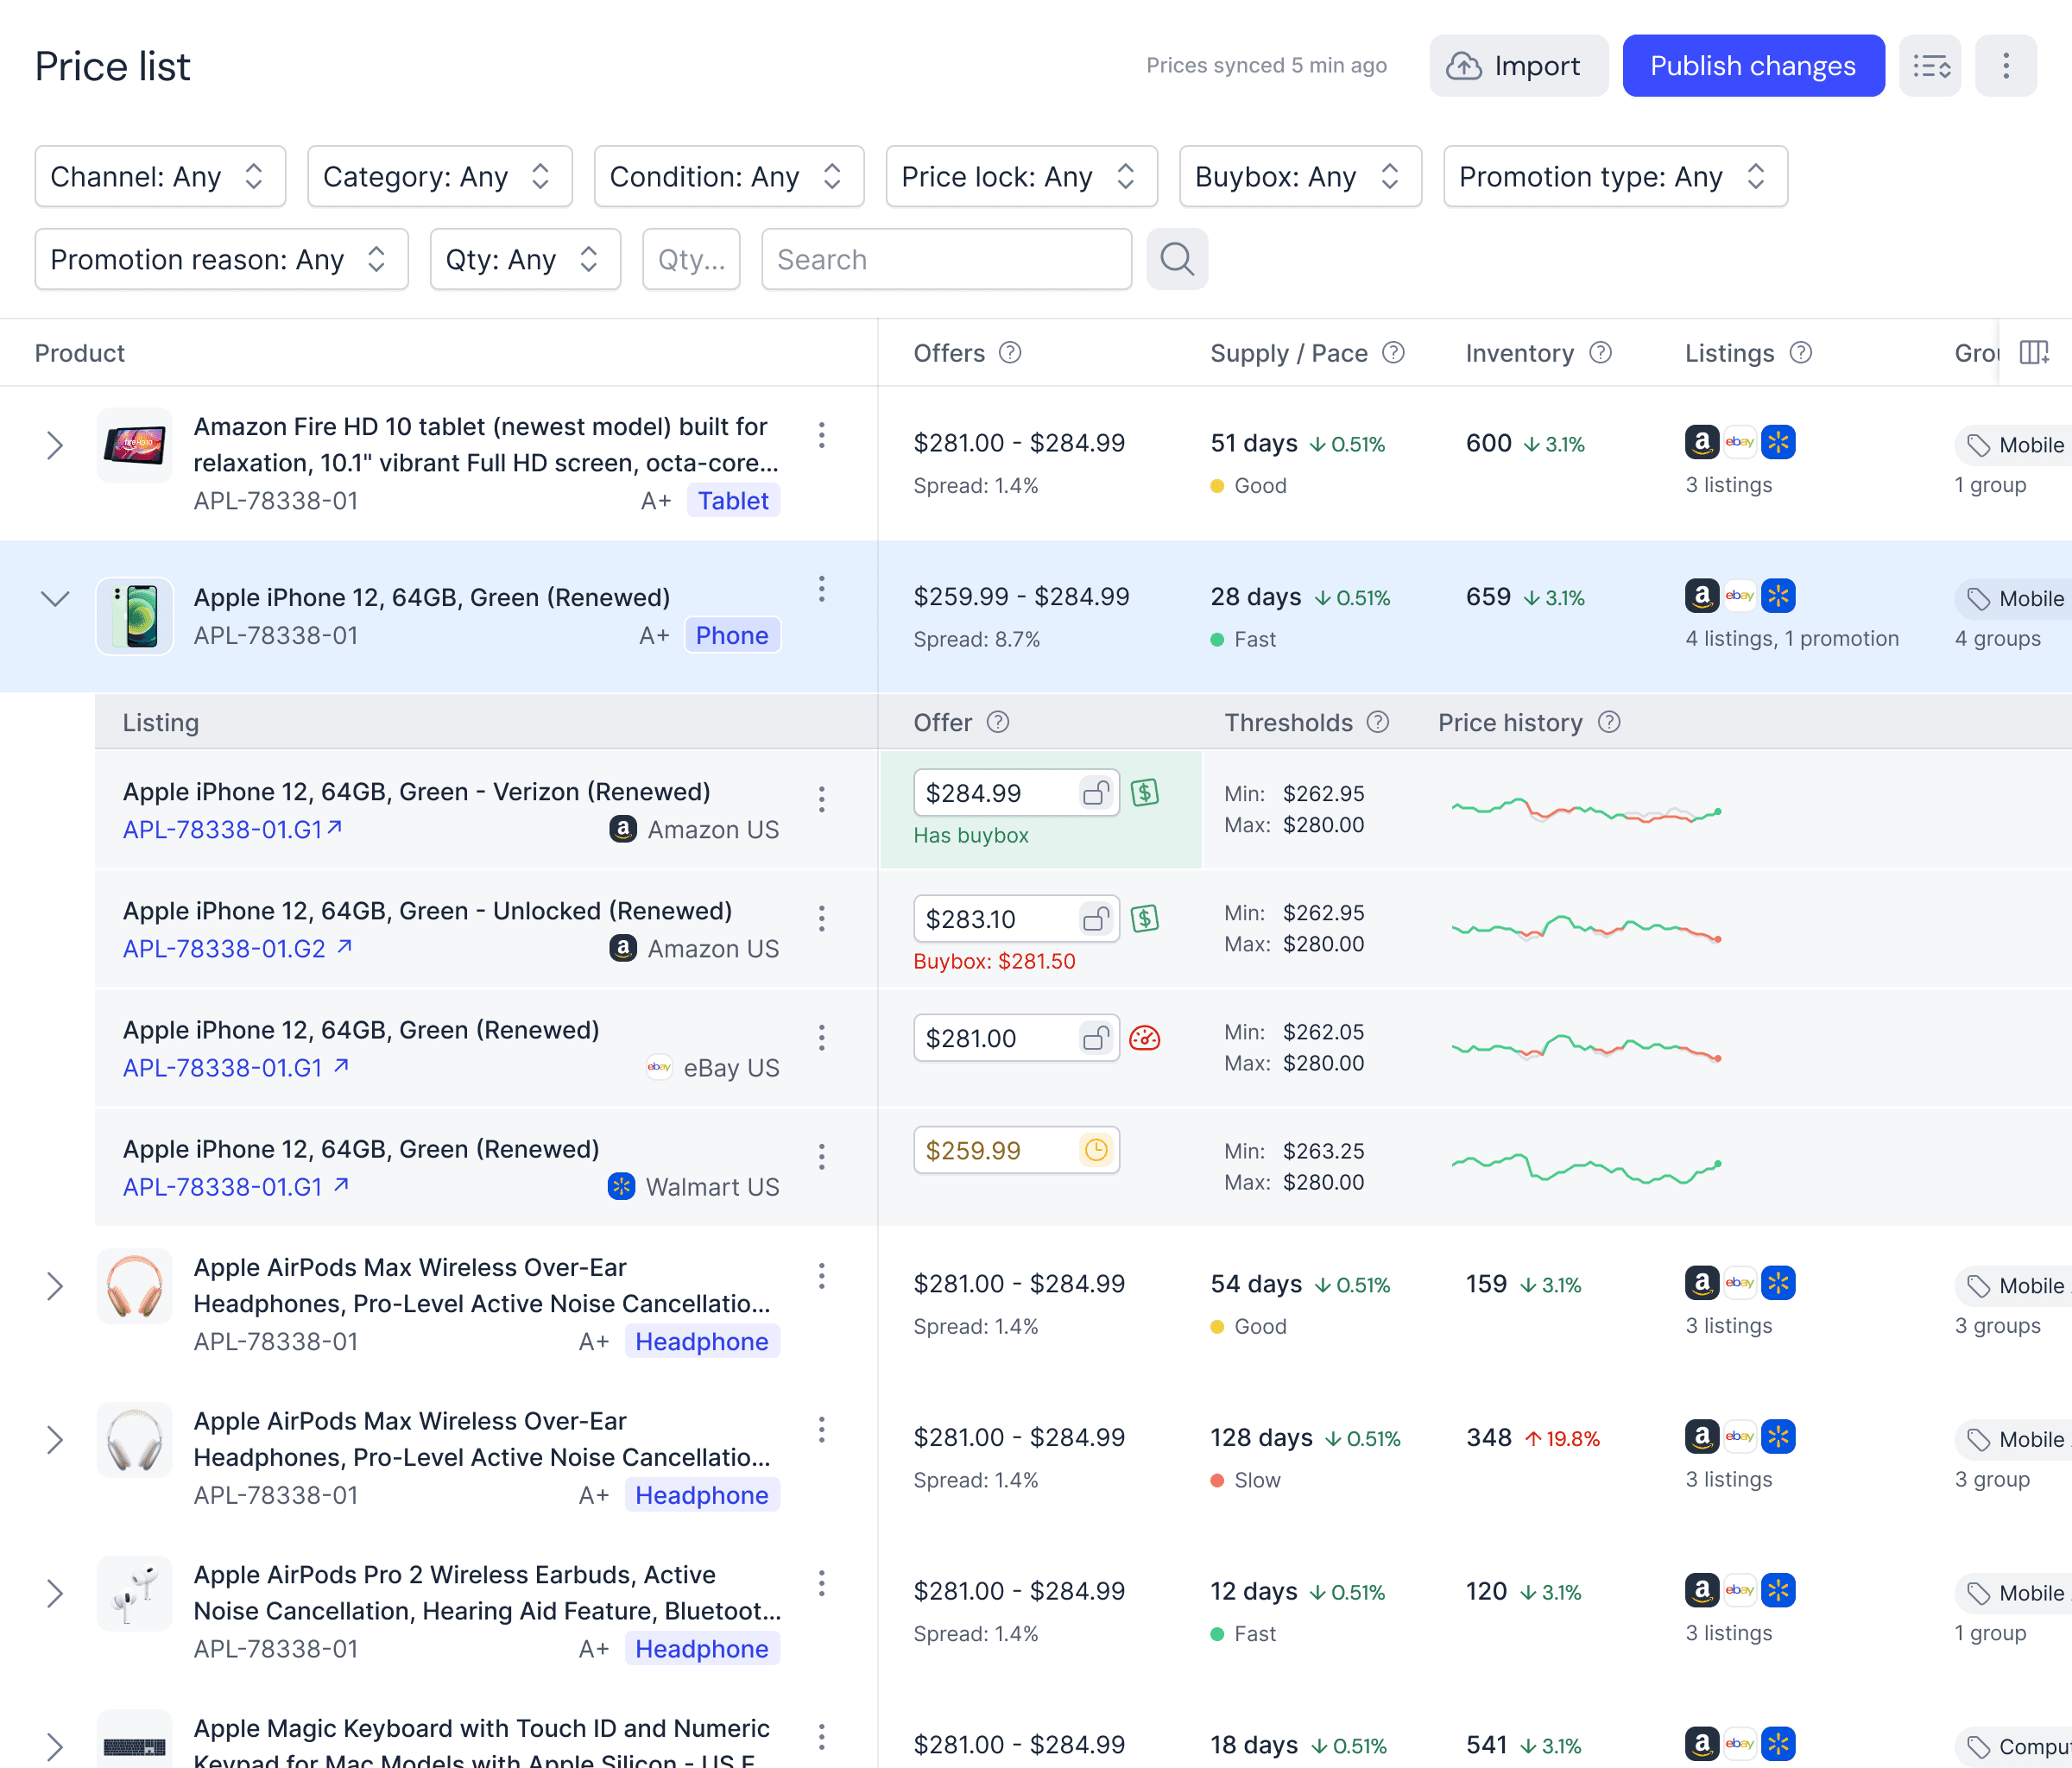The height and width of the screenshot is (1768, 2072).
Task: Click the repricing dollar icon for $284.99 offer
Action: pyautogui.click(x=1144, y=793)
